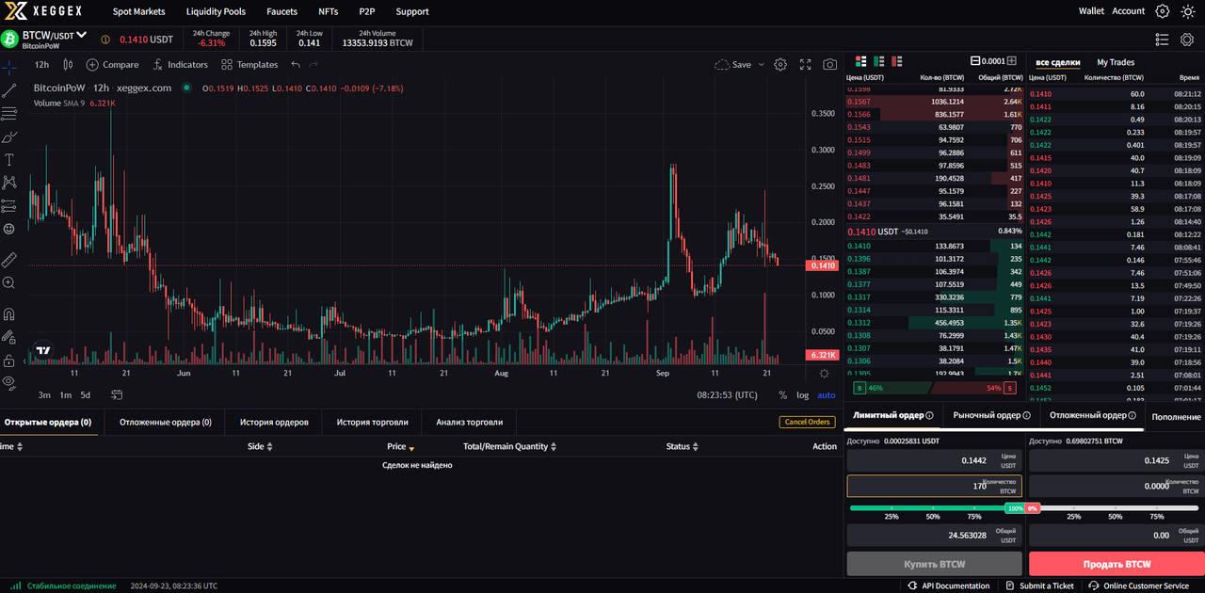This screenshot has width=1205, height=593.
Task: Toggle magnet mode for drawings
Action: coord(9,313)
